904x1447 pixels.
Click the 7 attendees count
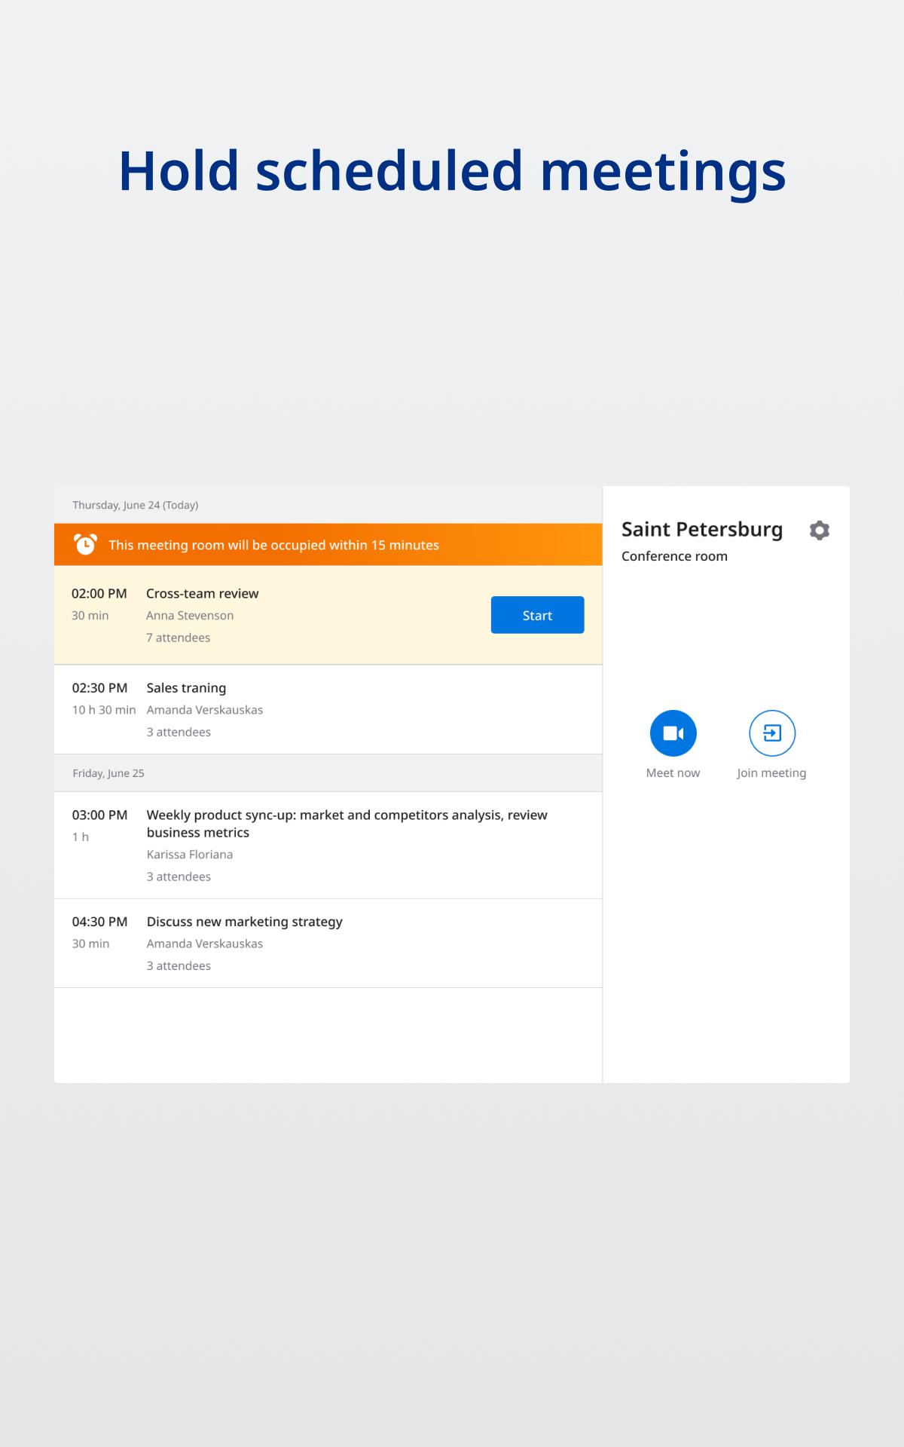pos(178,638)
